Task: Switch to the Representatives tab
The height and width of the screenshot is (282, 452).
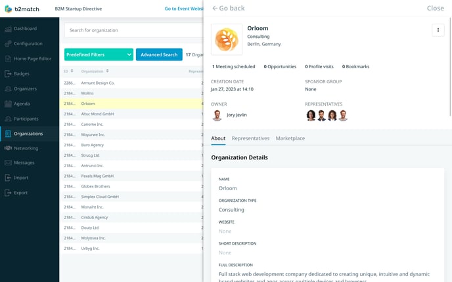Action: pos(250,138)
